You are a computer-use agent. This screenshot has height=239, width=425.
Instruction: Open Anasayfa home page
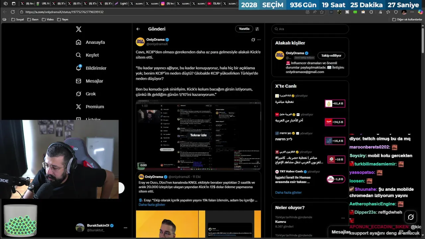(x=90, y=42)
